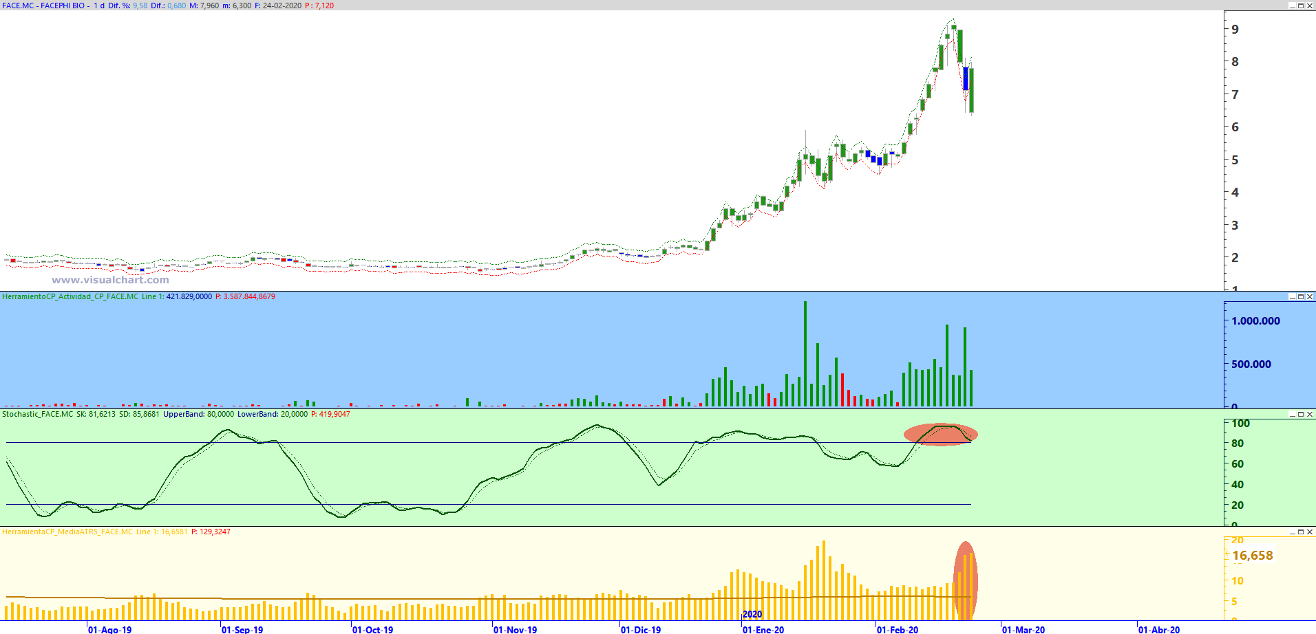The width and height of the screenshot is (1316, 634).
Task: Click volume axis value 500.000
Action: pos(1251,364)
